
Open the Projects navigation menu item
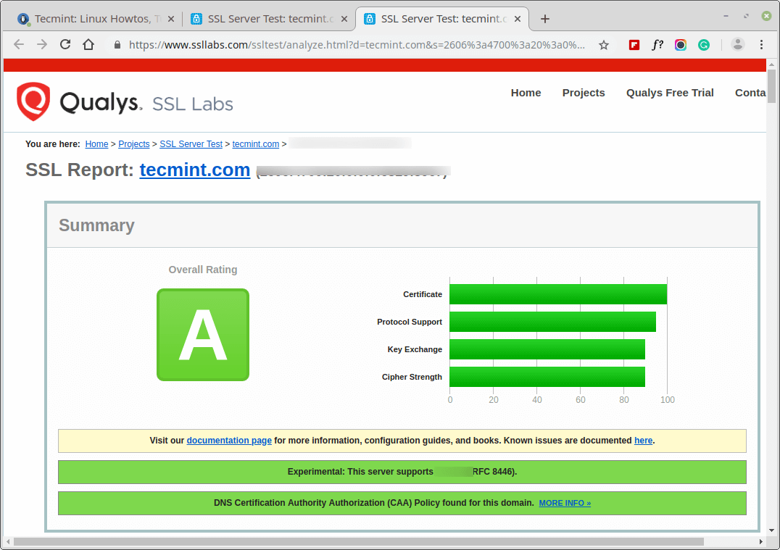click(x=583, y=93)
